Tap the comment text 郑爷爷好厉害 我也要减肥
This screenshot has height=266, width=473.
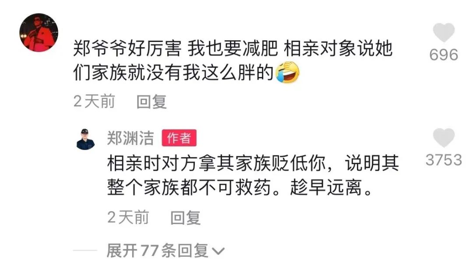point(176,48)
